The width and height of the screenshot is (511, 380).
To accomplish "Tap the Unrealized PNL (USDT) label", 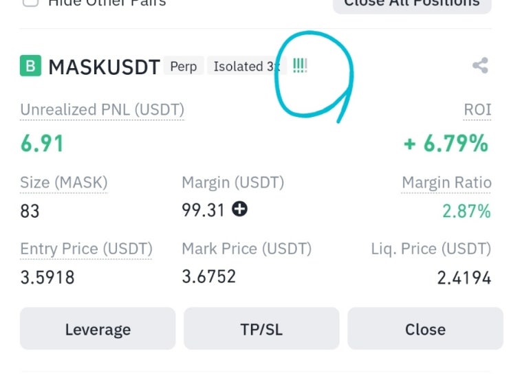I will pyautogui.click(x=102, y=109).
